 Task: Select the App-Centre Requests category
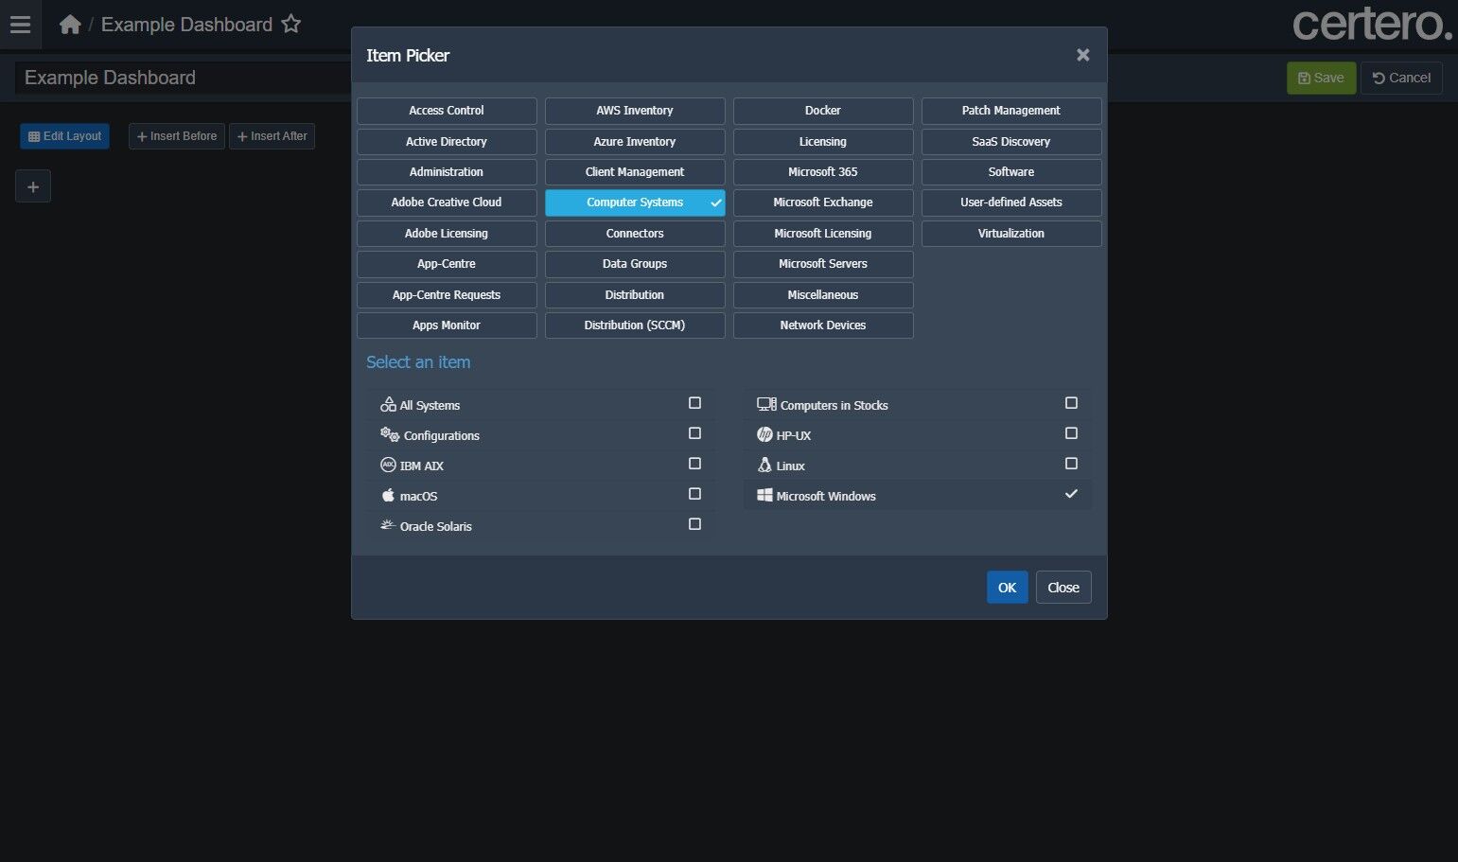pyautogui.click(x=447, y=295)
